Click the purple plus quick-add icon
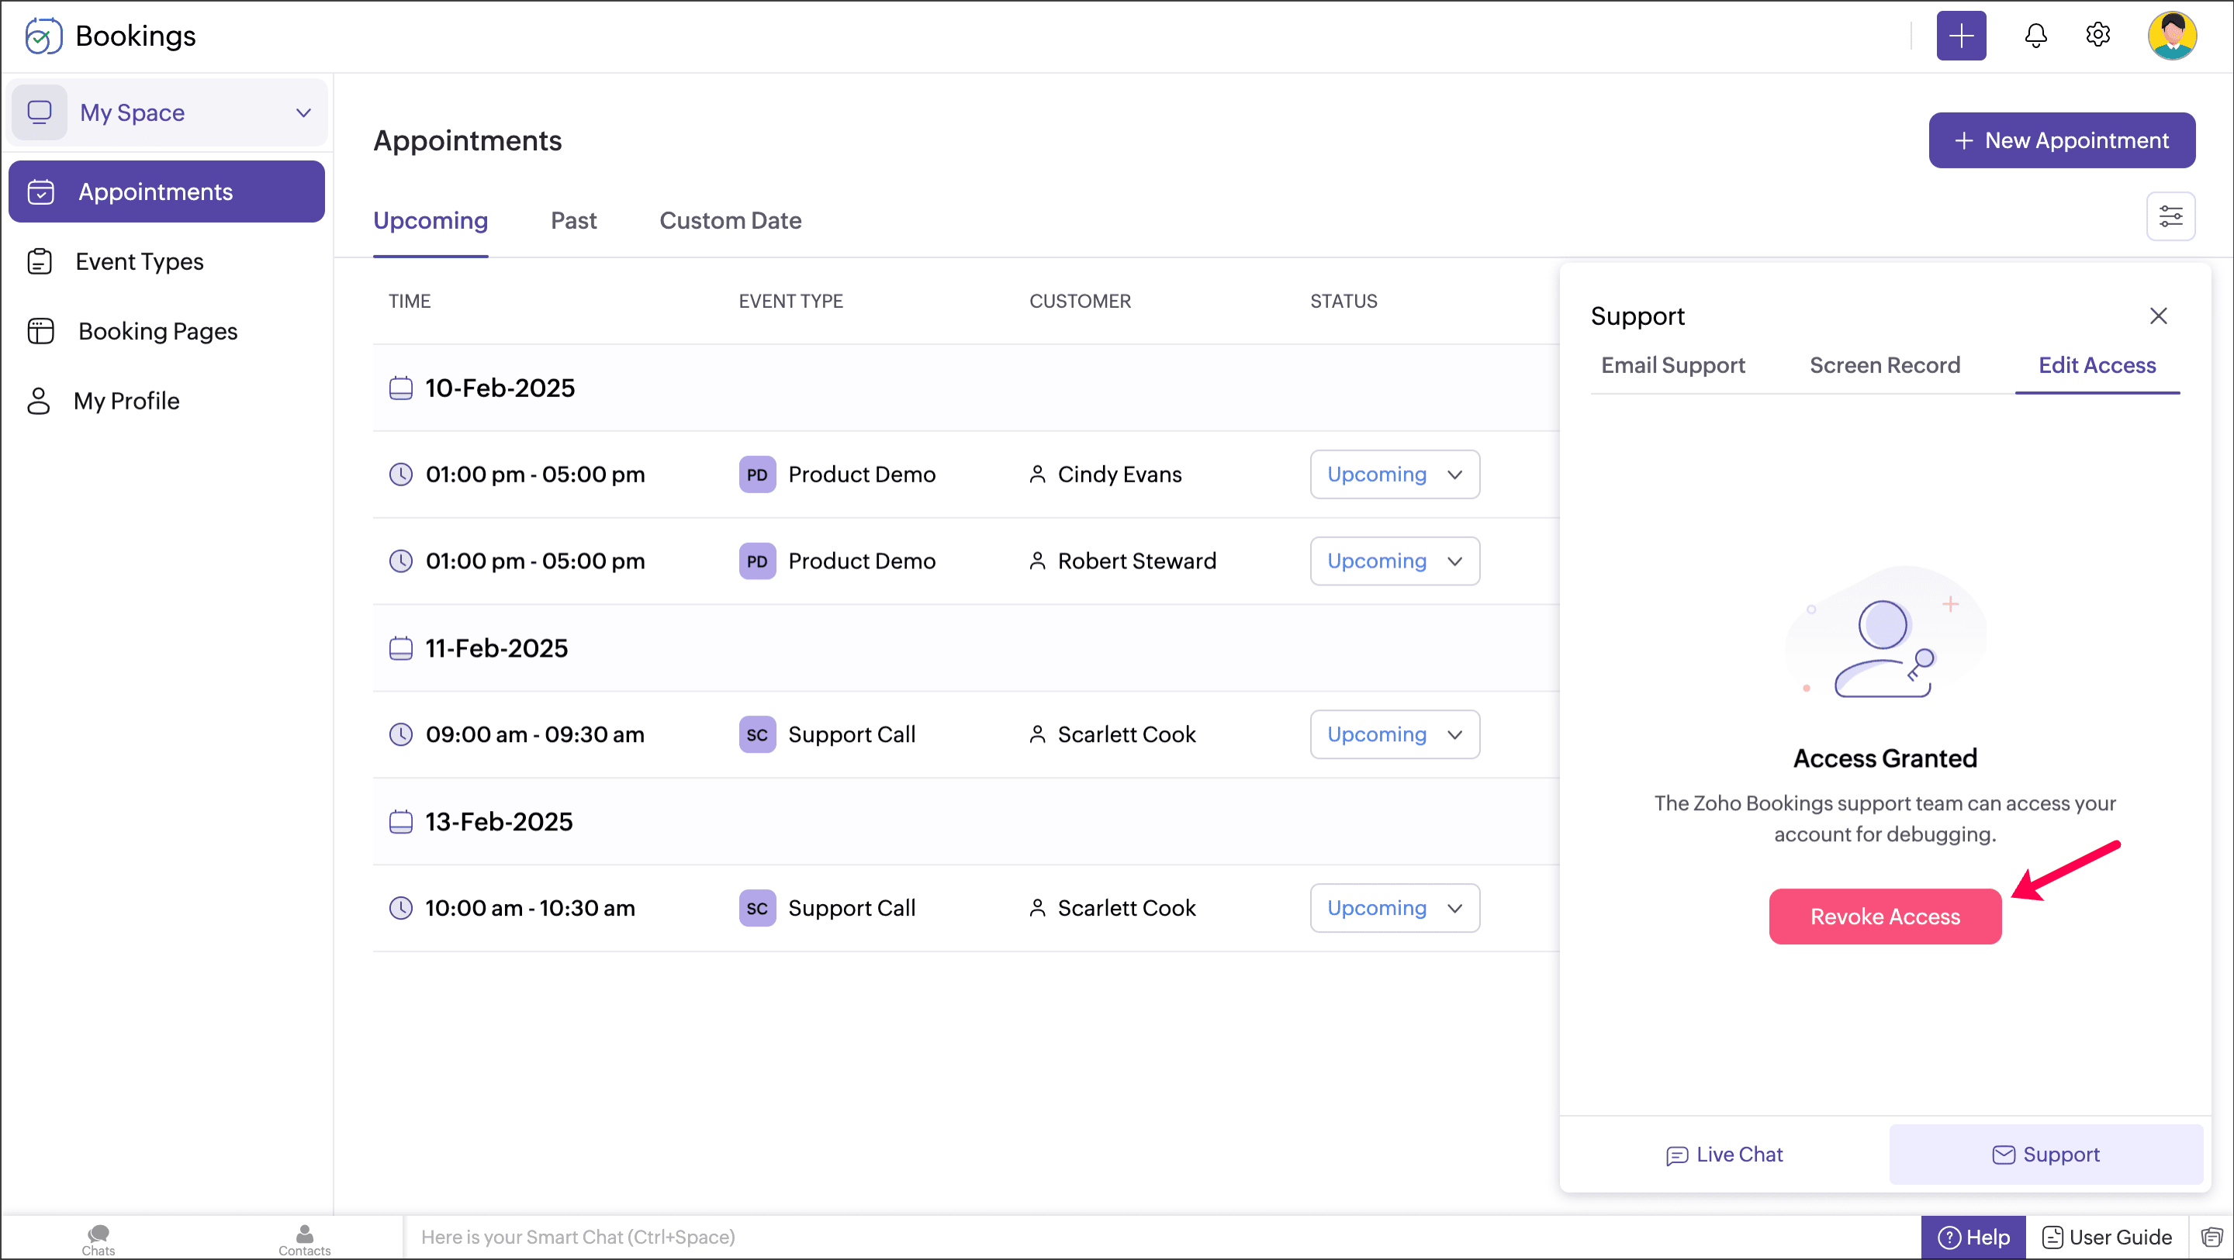2234x1260 pixels. click(x=1961, y=36)
